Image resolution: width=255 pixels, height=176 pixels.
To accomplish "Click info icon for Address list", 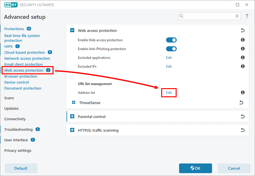I will pyautogui.click(x=243, y=93).
